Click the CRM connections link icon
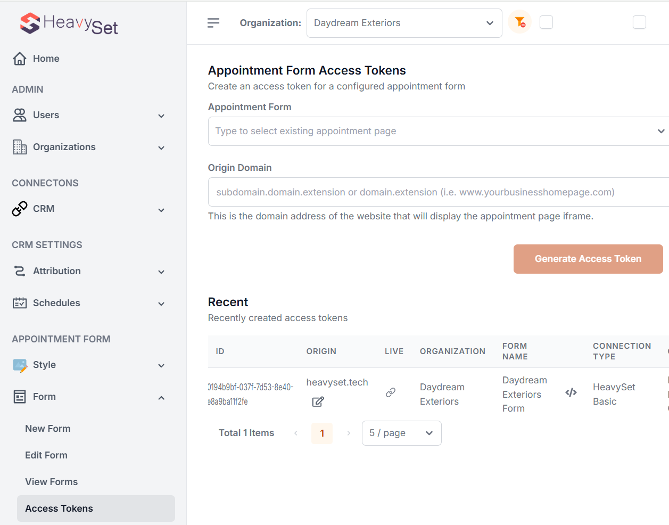This screenshot has height=525, width=669. 20,209
